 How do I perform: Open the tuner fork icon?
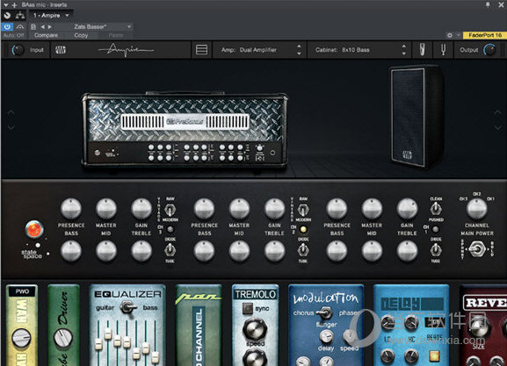[444, 50]
